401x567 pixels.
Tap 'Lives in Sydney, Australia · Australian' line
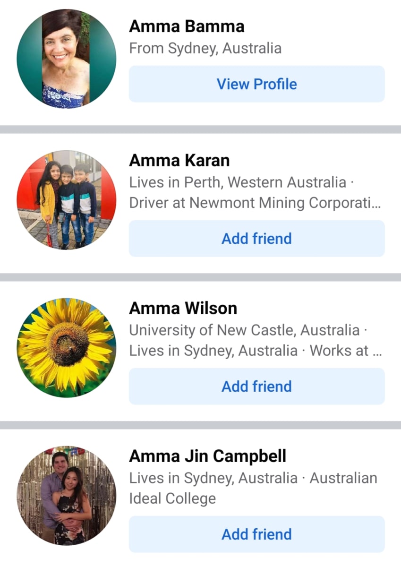tap(253, 478)
